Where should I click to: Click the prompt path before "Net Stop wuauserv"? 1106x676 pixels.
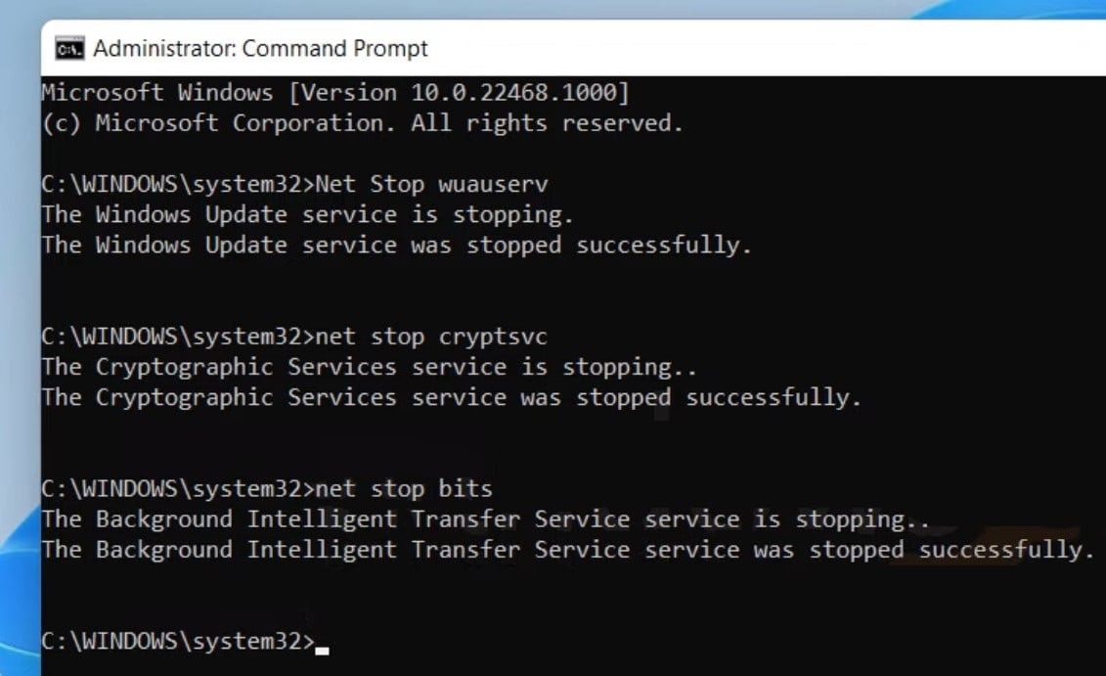point(178,184)
